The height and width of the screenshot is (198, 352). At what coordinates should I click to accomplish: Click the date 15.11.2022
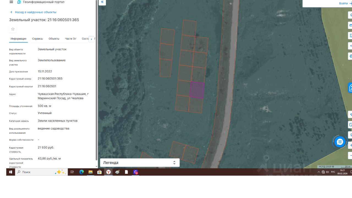click(x=45, y=71)
